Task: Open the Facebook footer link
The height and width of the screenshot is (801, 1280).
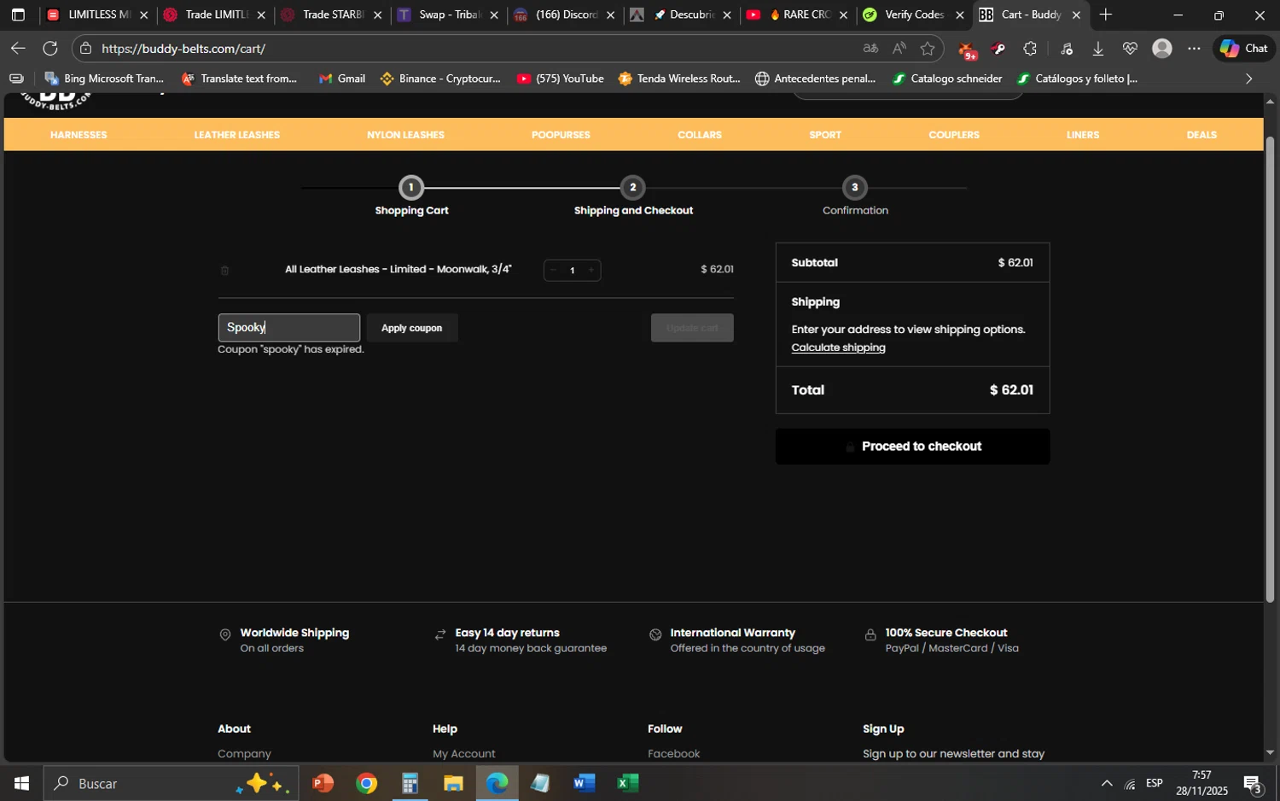Action: [x=673, y=754]
